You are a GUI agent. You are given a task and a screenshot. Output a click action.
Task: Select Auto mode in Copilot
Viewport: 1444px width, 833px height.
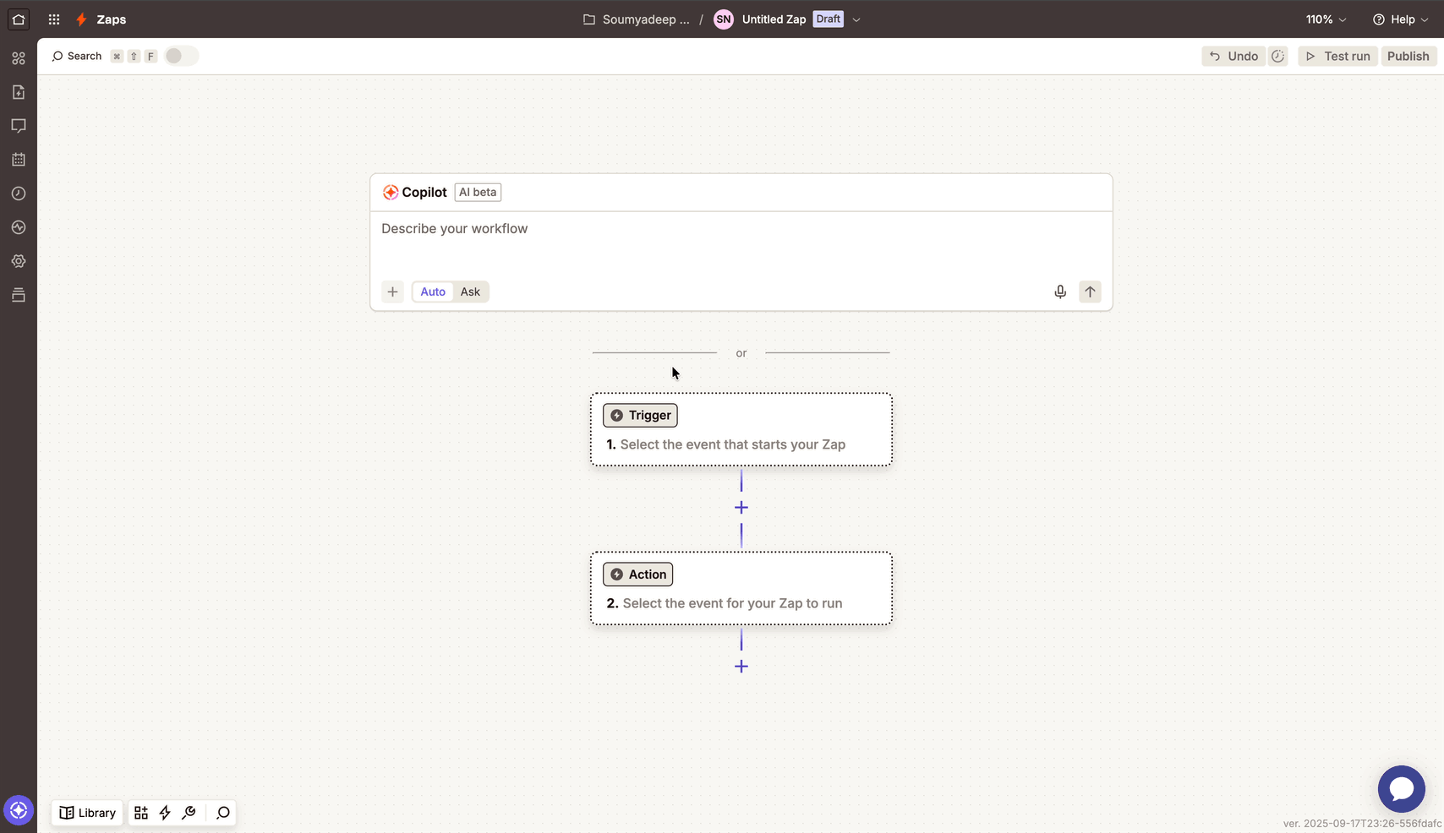pyautogui.click(x=433, y=291)
